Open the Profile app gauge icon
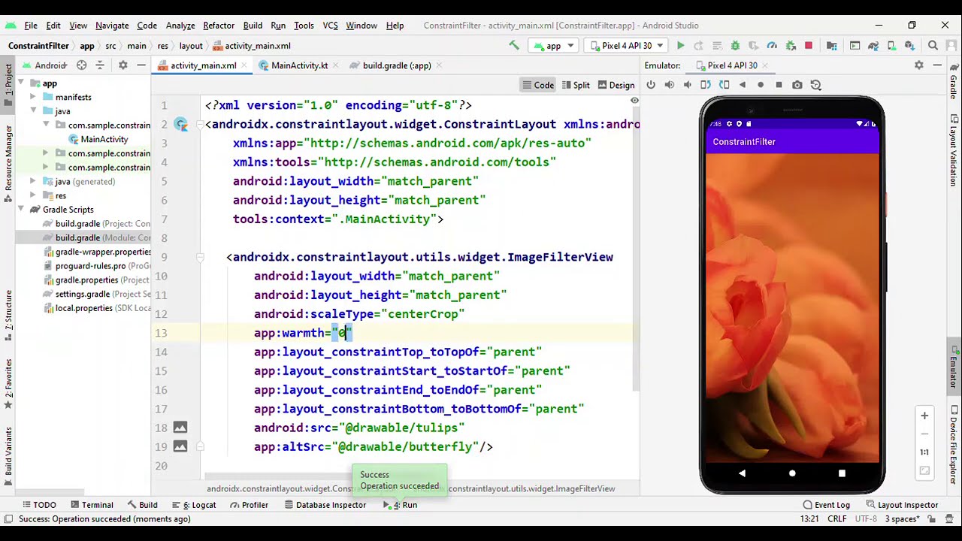 (x=772, y=46)
